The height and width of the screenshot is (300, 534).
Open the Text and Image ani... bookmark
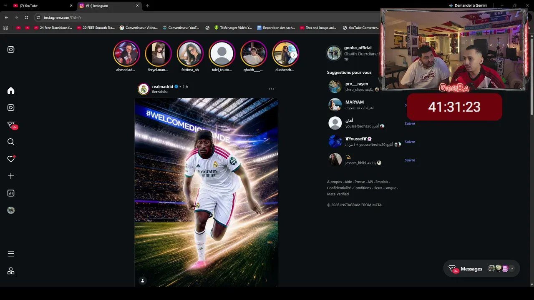(x=318, y=28)
